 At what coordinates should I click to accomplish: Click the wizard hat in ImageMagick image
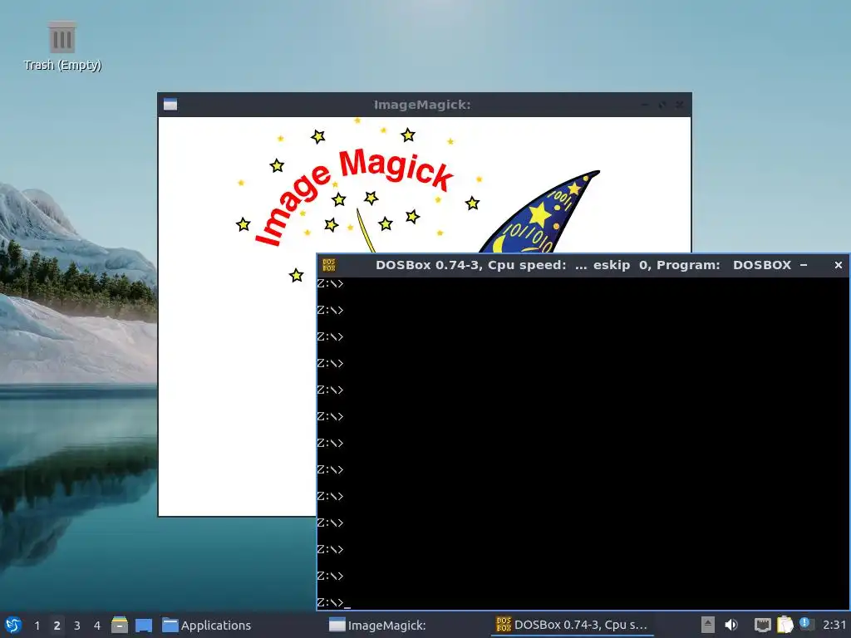(540, 213)
